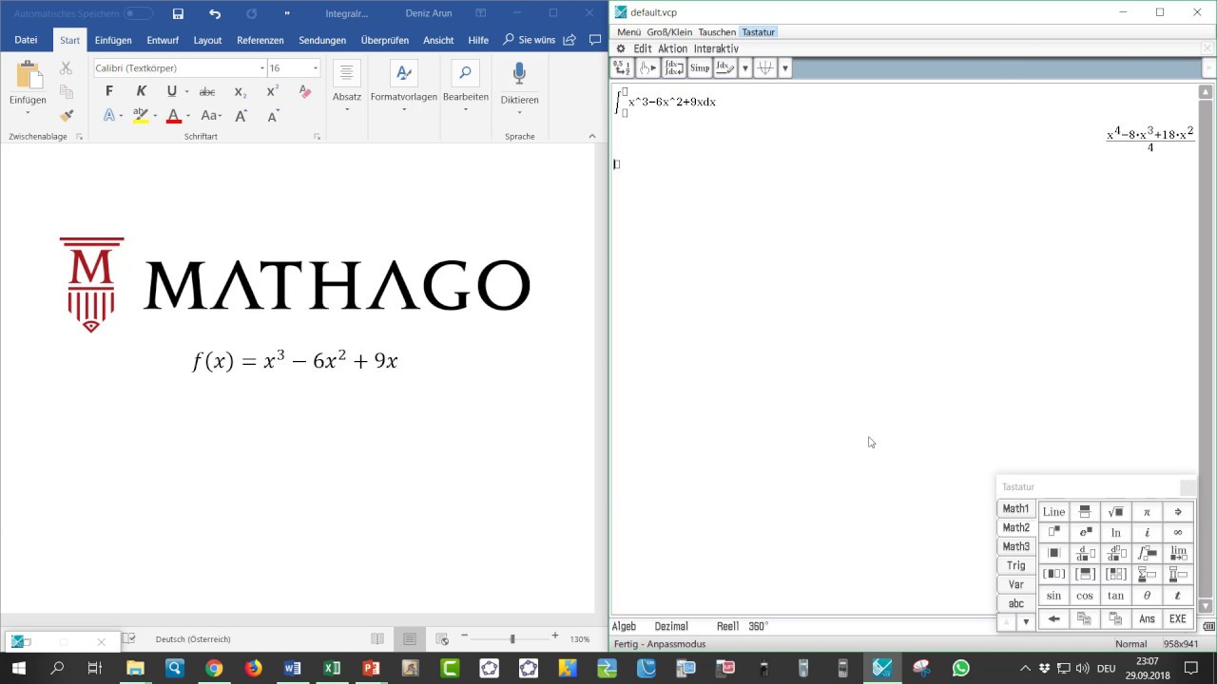Open the Aktion menu in ClassPad
The width and height of the screenshot is (1217, 684).
click(x=672, y=48)
